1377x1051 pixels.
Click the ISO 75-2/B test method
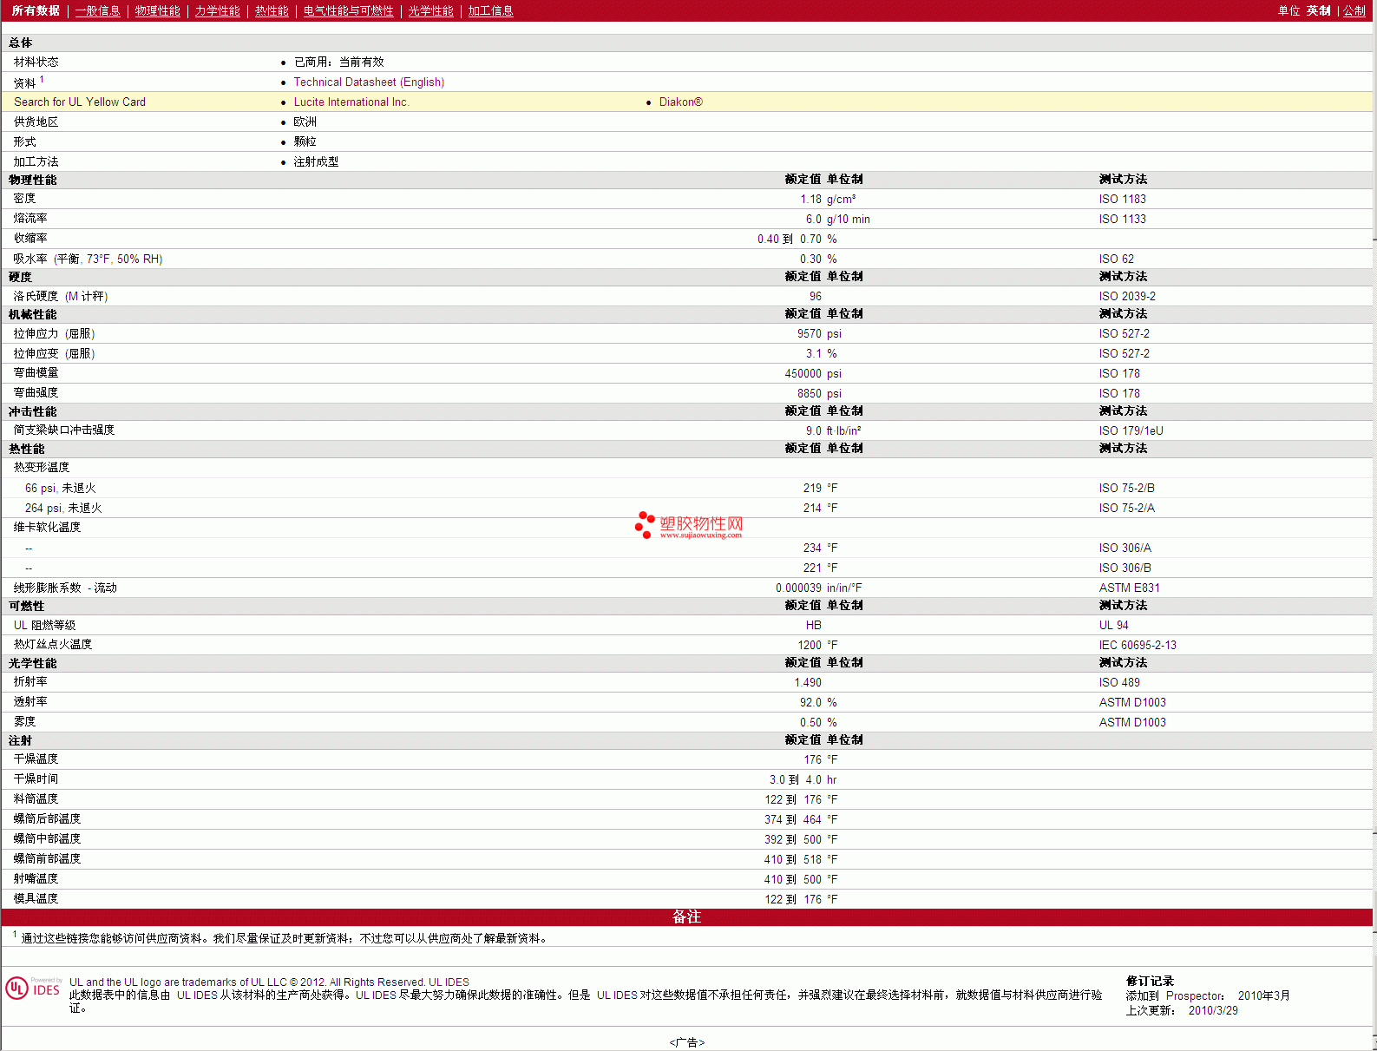coord(1126,489)
